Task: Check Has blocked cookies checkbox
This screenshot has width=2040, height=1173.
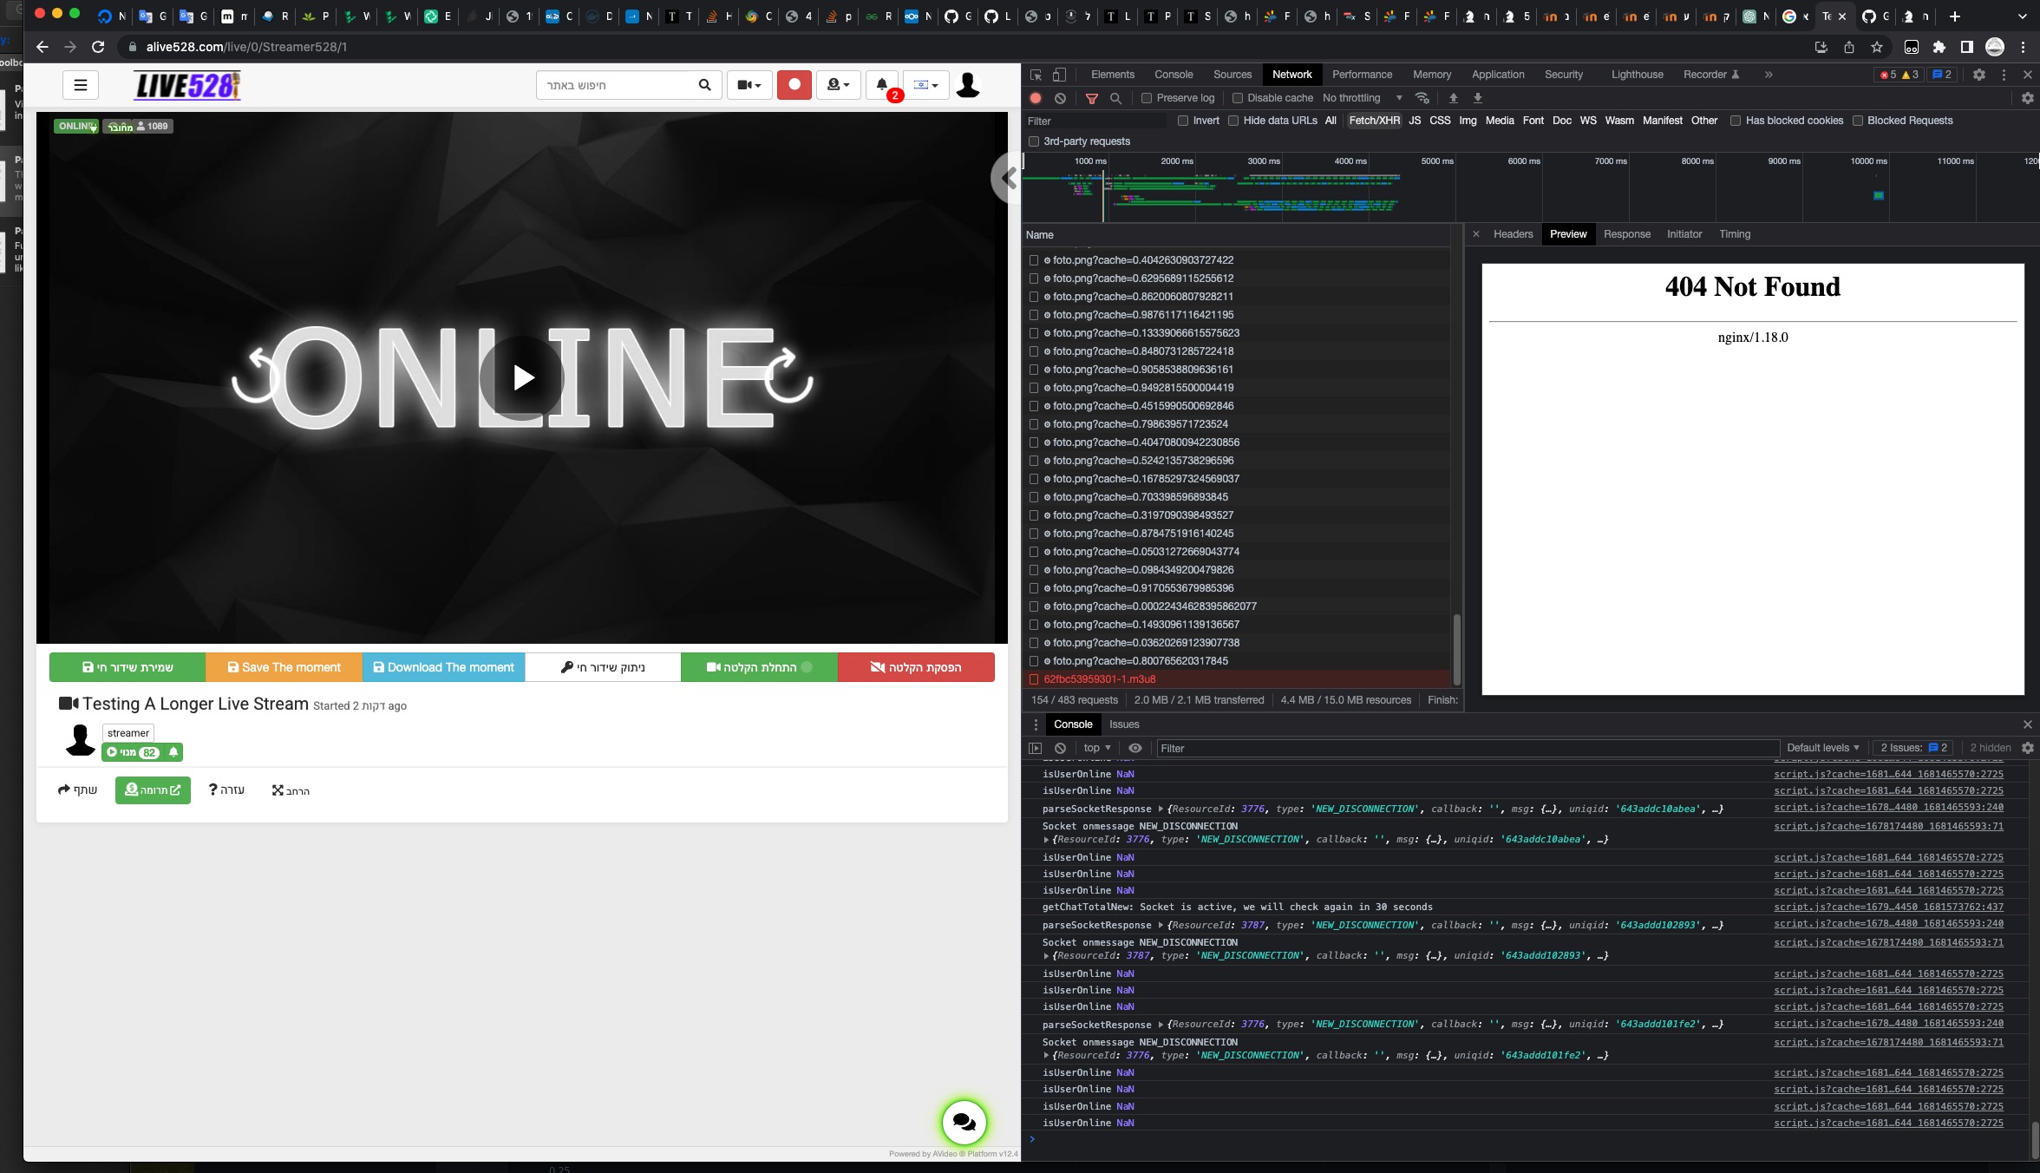Action: click(1736, 121)
